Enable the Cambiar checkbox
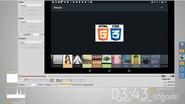The image size is (185, 104). point(21,34)
